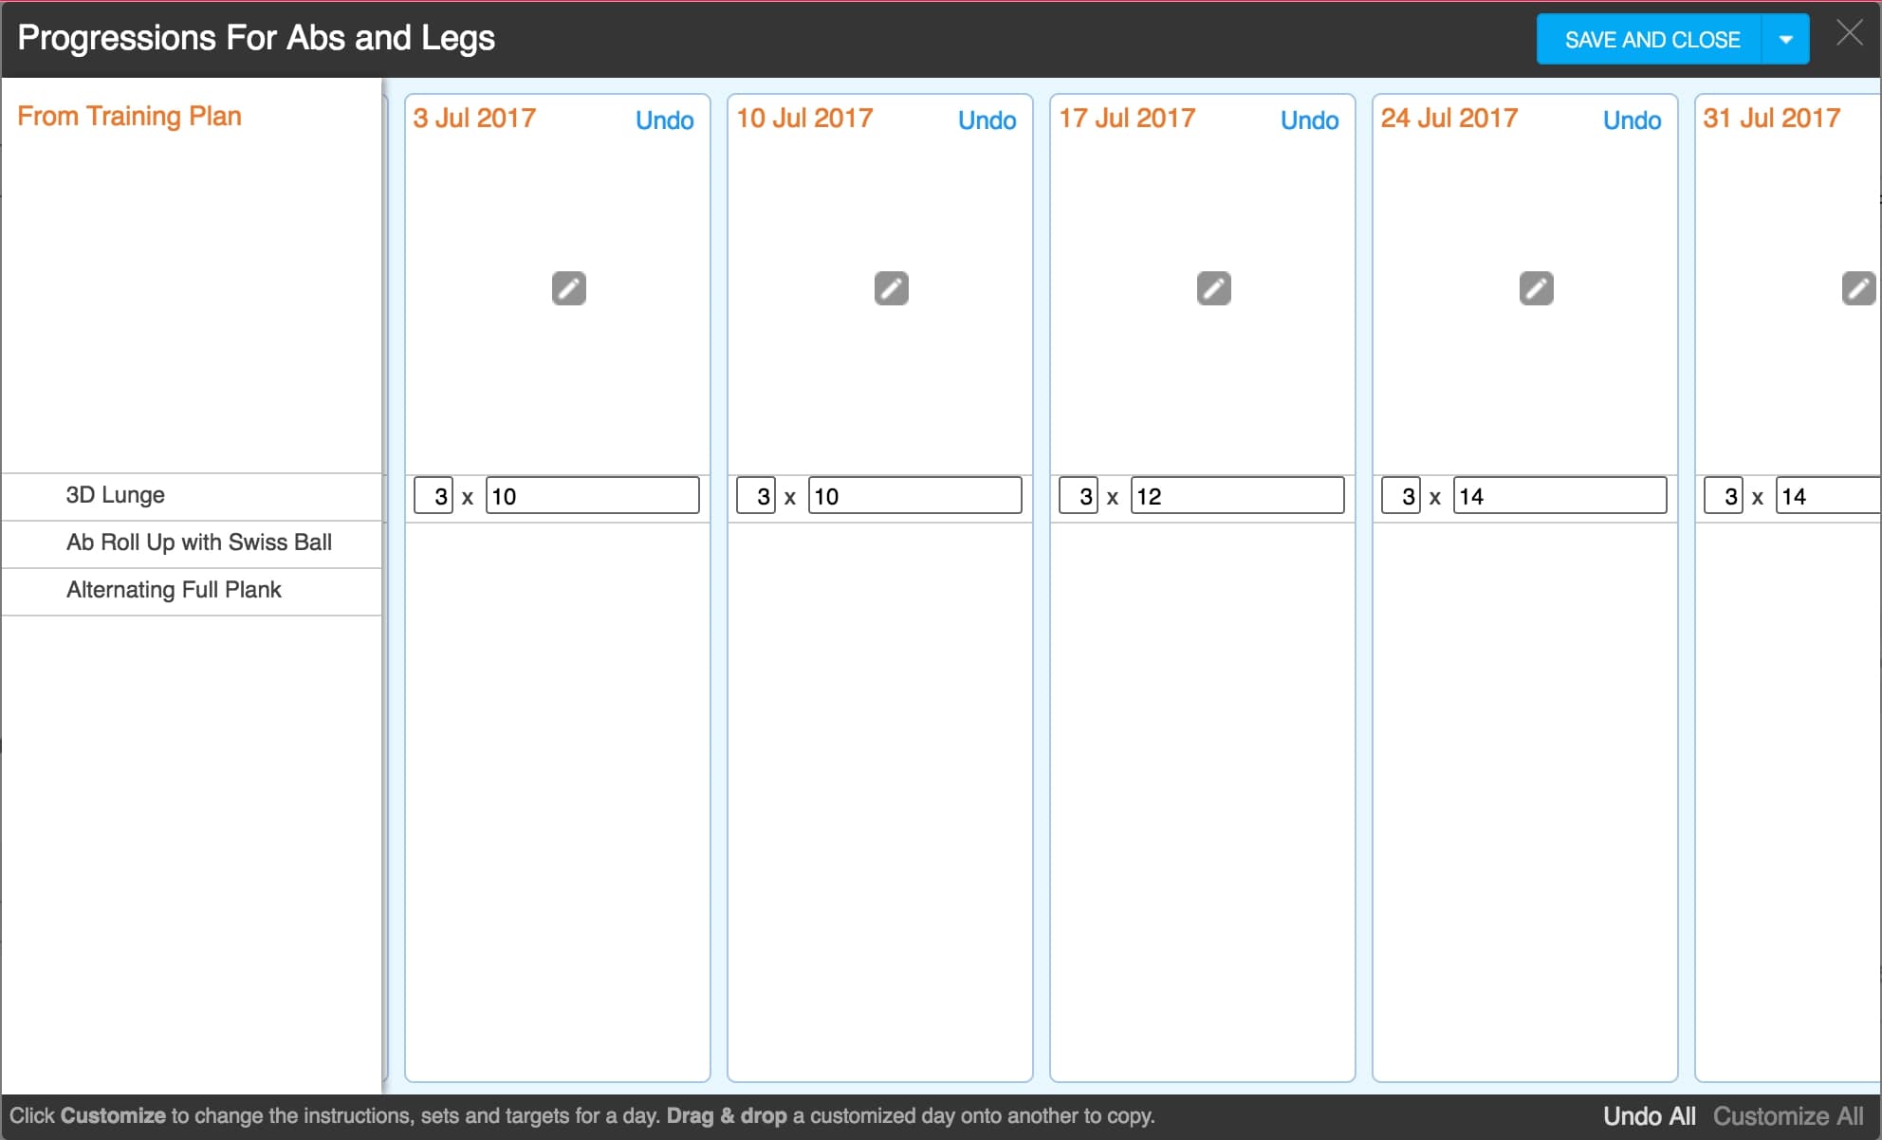Click pencil edit icon for 10 Jul 2017

click(x=891, y=288)
